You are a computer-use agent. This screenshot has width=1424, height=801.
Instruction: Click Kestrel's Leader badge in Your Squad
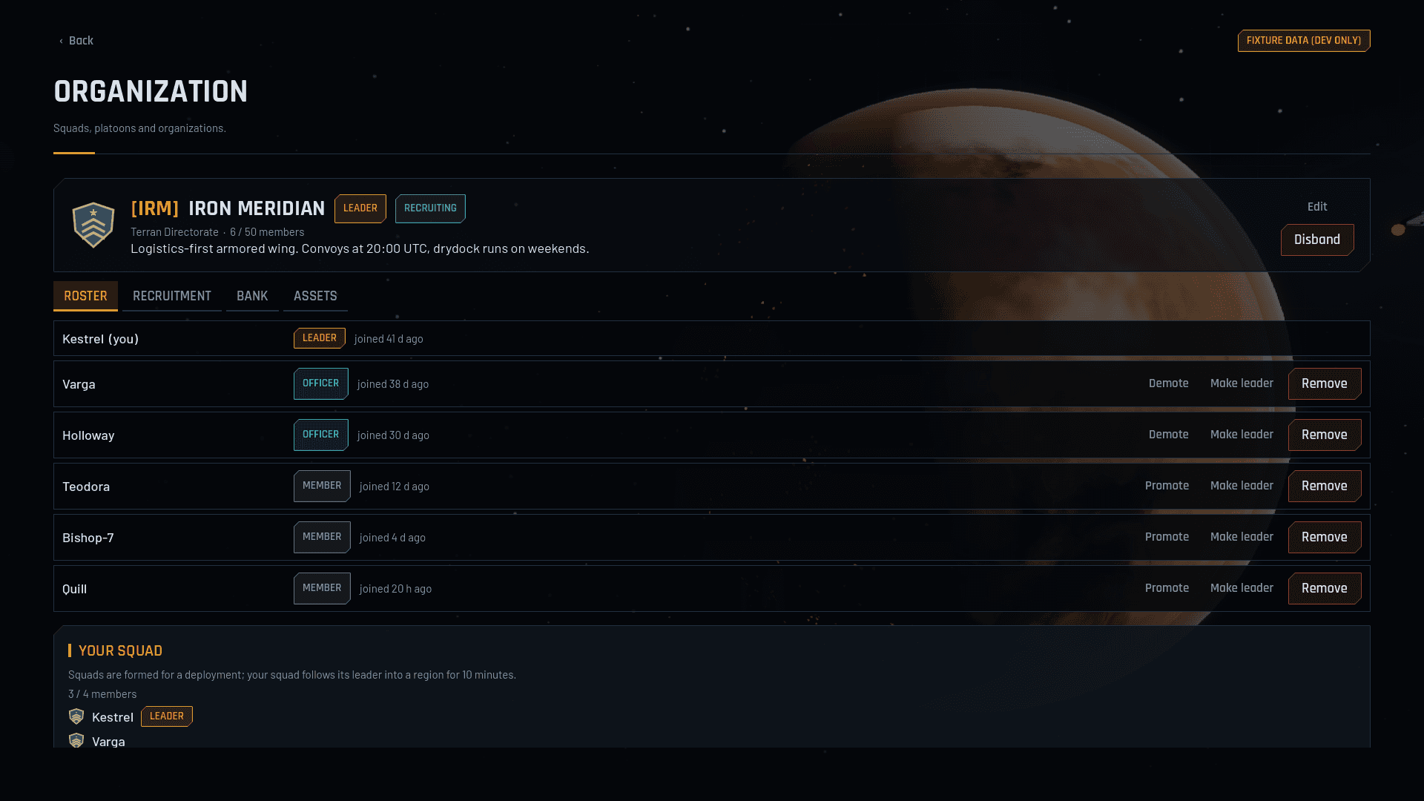pos(167,716)
